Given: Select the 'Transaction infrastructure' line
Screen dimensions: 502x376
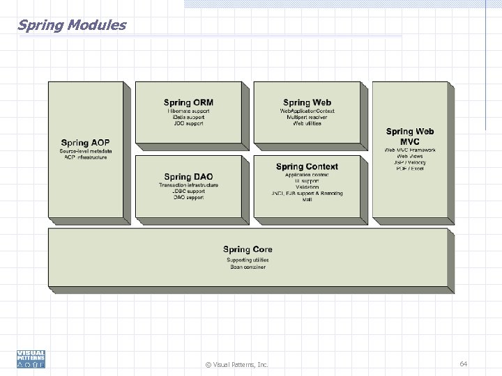Looking at the screenshot, I should 188,185.
